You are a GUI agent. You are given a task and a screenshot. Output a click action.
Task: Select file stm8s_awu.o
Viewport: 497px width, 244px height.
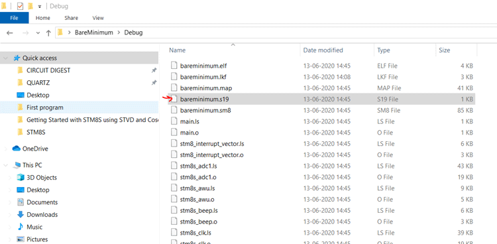197,200
